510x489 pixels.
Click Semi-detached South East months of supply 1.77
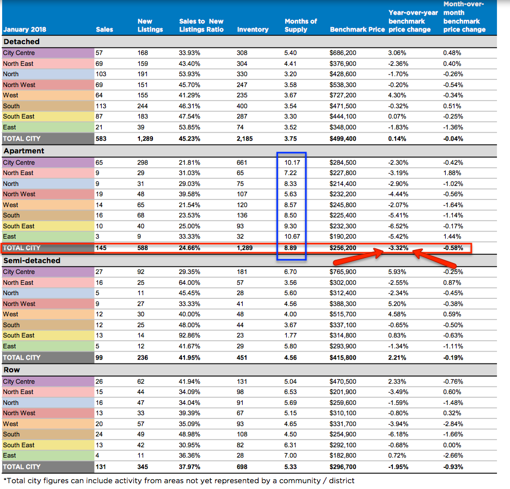(x=290, y=335)
